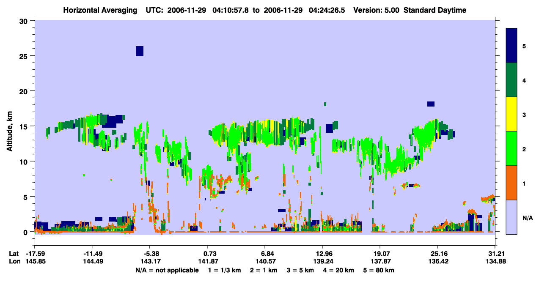Click the lavender N/A legend swatch
Screen dimensions: 550x282
(x=511, y=217)
